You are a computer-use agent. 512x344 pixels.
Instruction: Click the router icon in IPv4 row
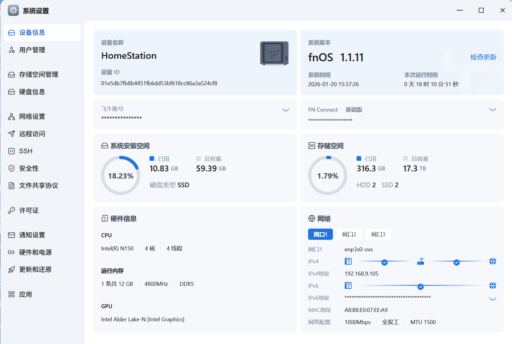[421, 262]
